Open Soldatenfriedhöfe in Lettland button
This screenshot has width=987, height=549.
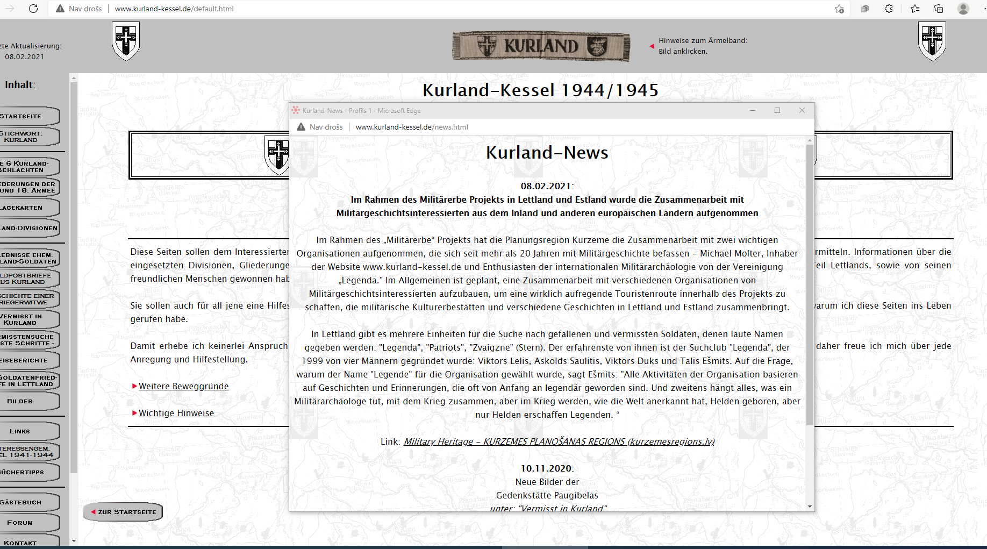click(x=29, y=381)
